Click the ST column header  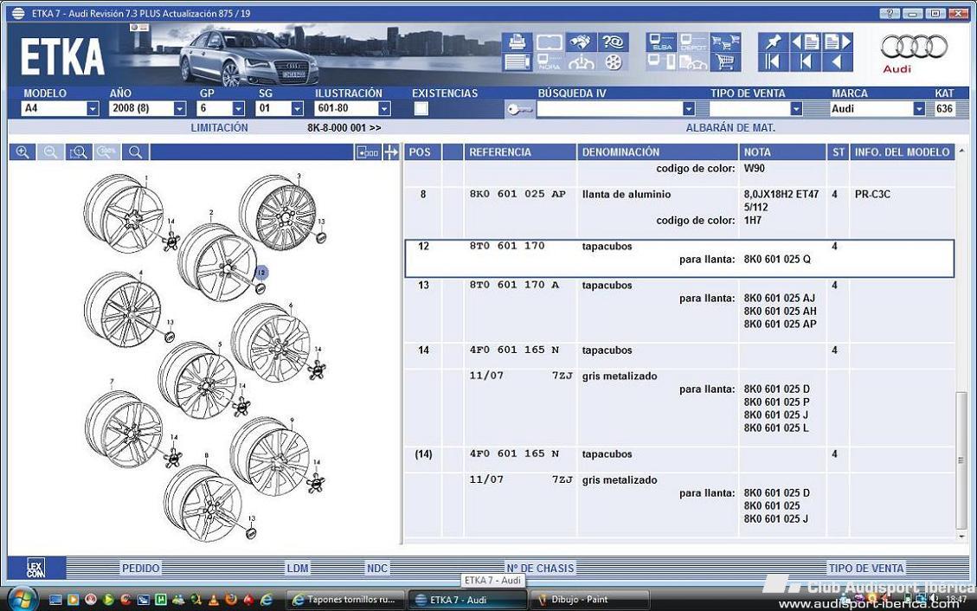(x=838, y=152)
